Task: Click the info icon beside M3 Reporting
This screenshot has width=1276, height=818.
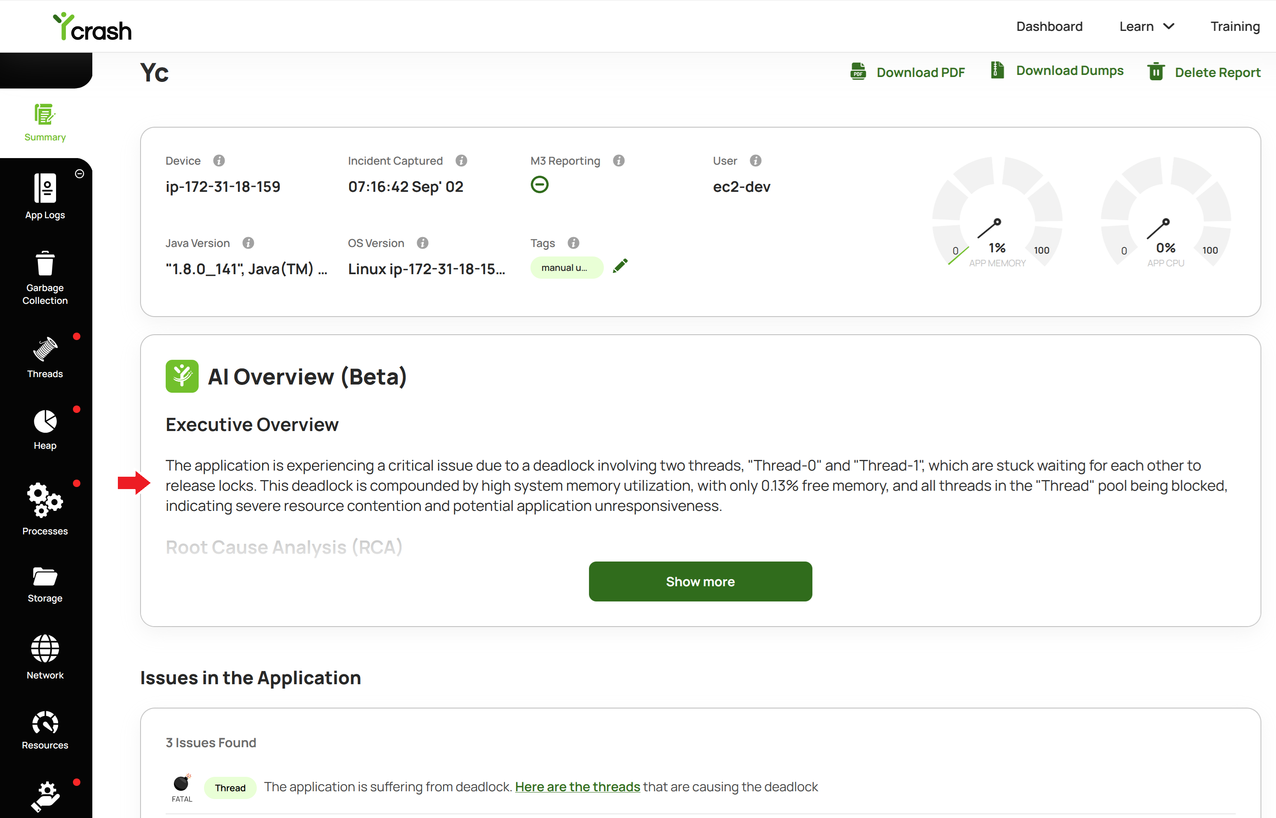Action: tap(619, 161)
